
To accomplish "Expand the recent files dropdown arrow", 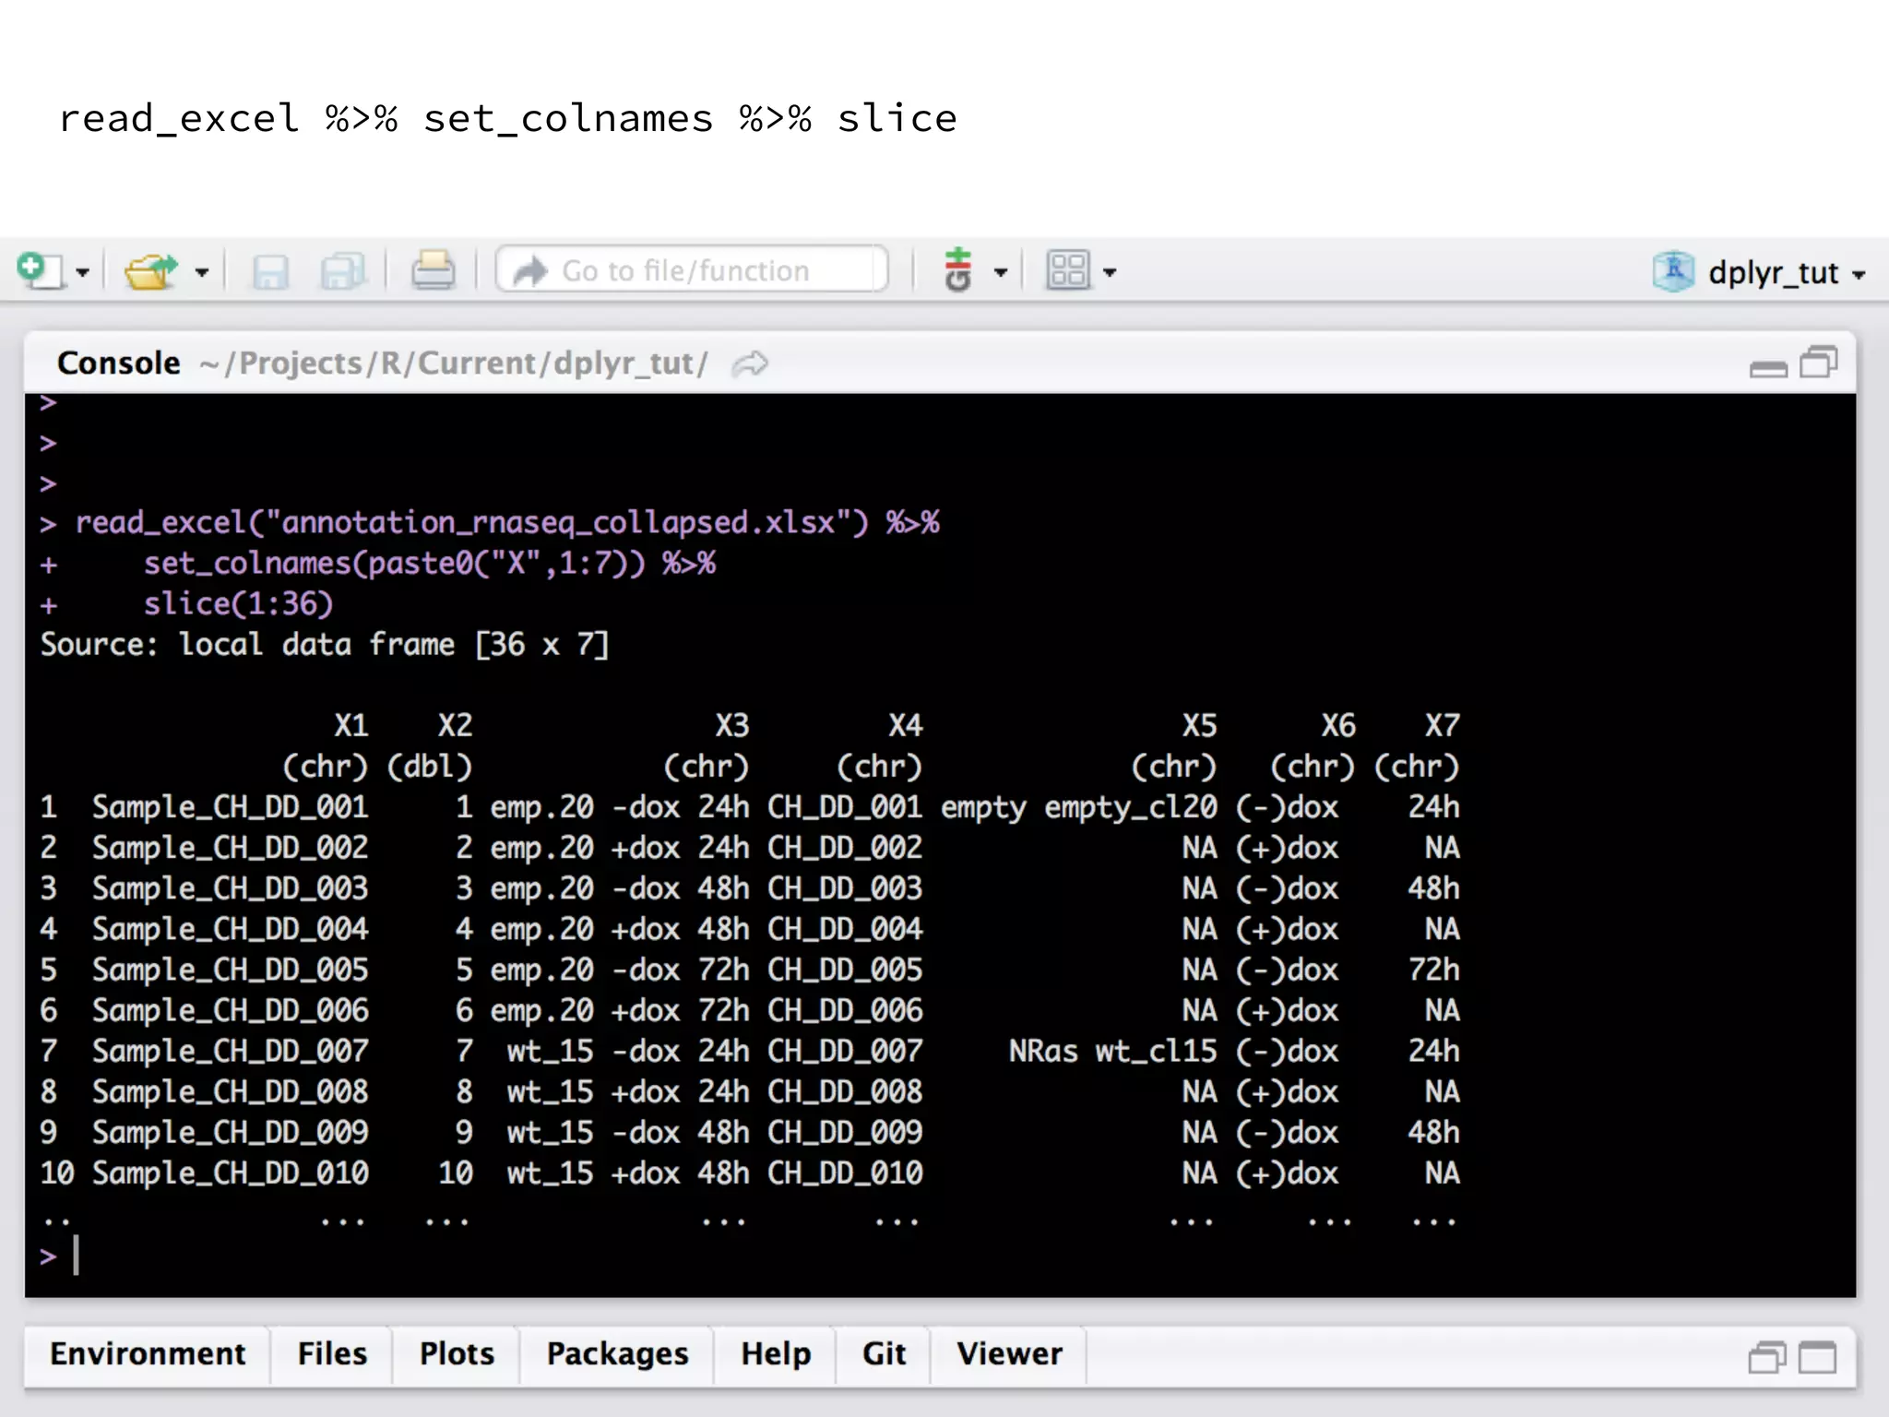I will (x=202, y=273).
